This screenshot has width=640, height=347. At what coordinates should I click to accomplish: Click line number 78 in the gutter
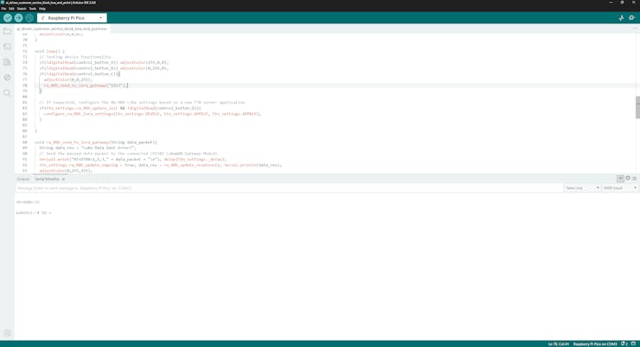[24, 85]
